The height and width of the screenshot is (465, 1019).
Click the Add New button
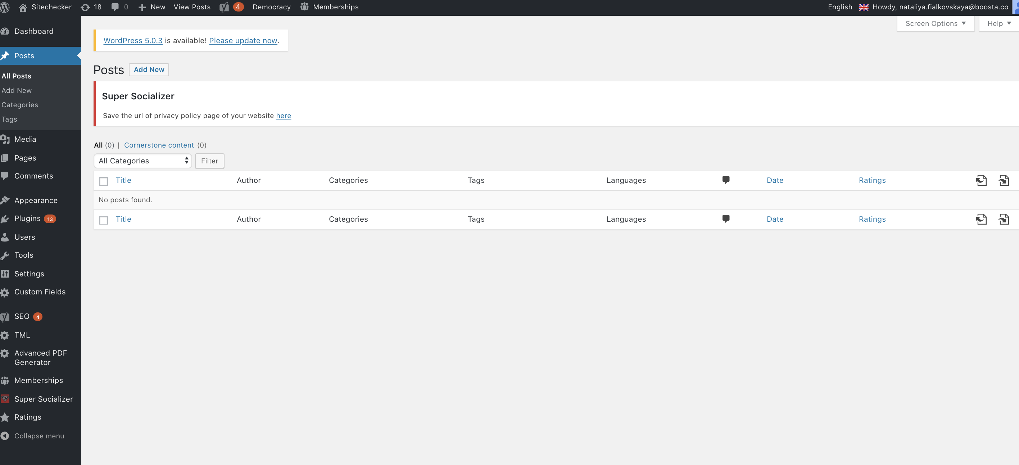tap(148, 69)
